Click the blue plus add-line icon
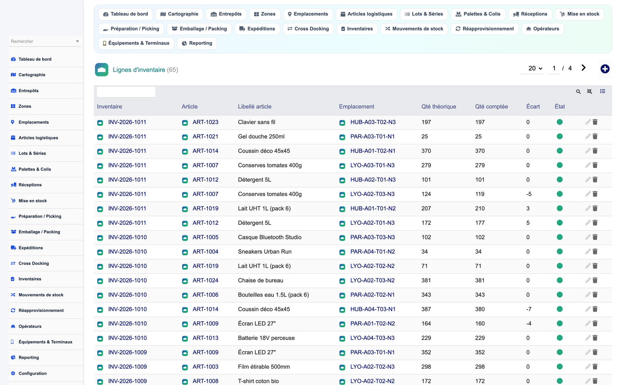 tap(605, 69)
